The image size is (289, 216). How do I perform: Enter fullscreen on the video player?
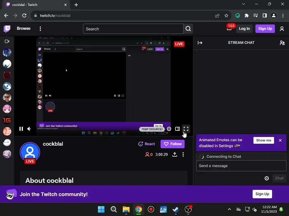(x=186, y=129)
